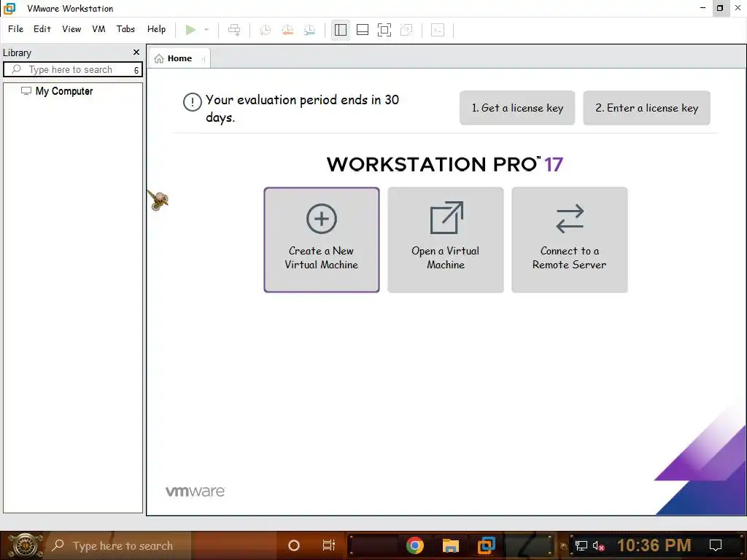Toggle the Show Library sidebar icon
Screen dimensions: 747x560
[x=341, y=30]
